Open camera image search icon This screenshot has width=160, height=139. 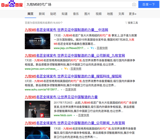coord(134,4)
